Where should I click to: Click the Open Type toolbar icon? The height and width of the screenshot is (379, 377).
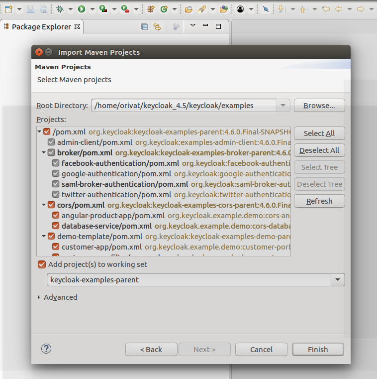pyautogui.click(x=189, y=9)
